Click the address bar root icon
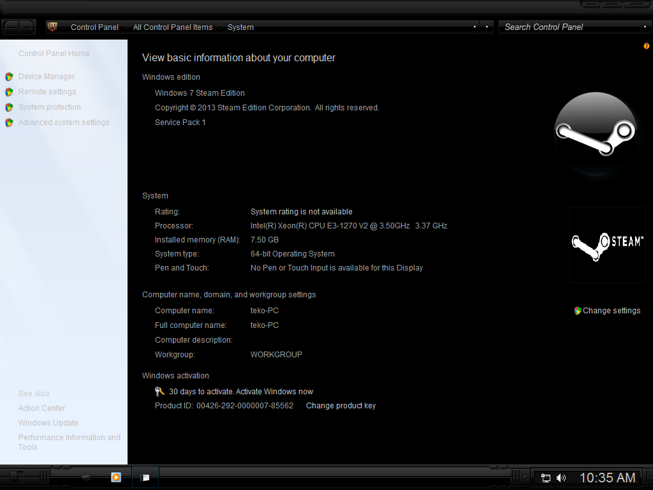Screen dimensions: 653x490 pos(52,27)
